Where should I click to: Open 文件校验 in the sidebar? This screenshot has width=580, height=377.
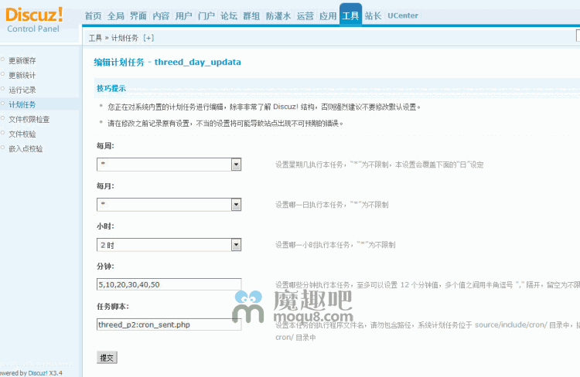tap(22, 134)
